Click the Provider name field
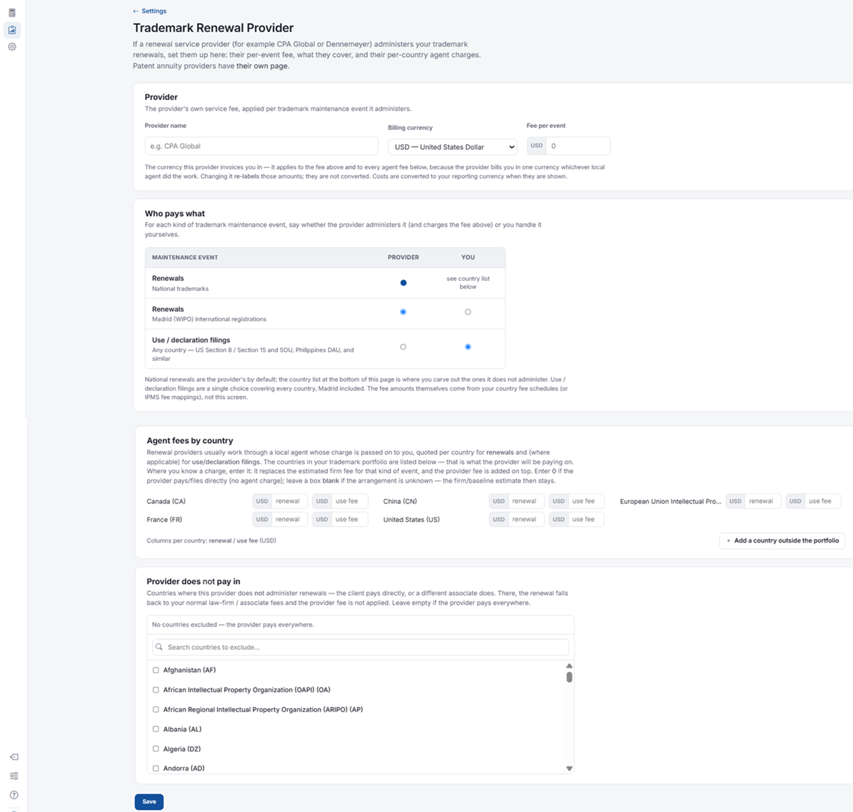The image size is (853, 812). [262, 146]
